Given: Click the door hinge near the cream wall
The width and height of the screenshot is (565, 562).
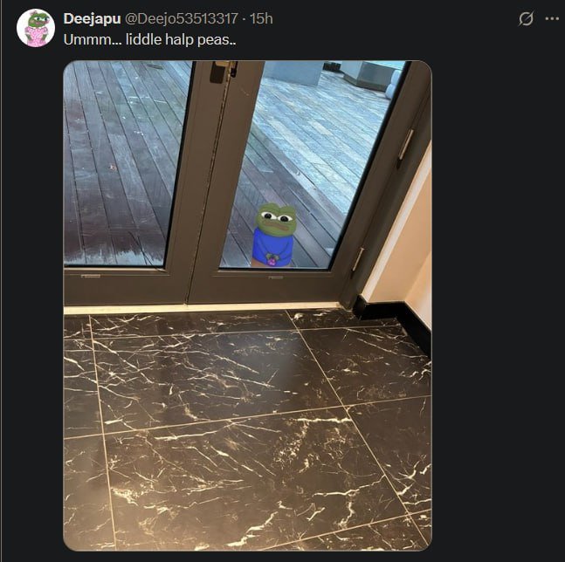Looking at the screenshot, I should point(358,259).
